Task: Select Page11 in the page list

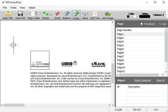Action: click(x=140, y=71)
